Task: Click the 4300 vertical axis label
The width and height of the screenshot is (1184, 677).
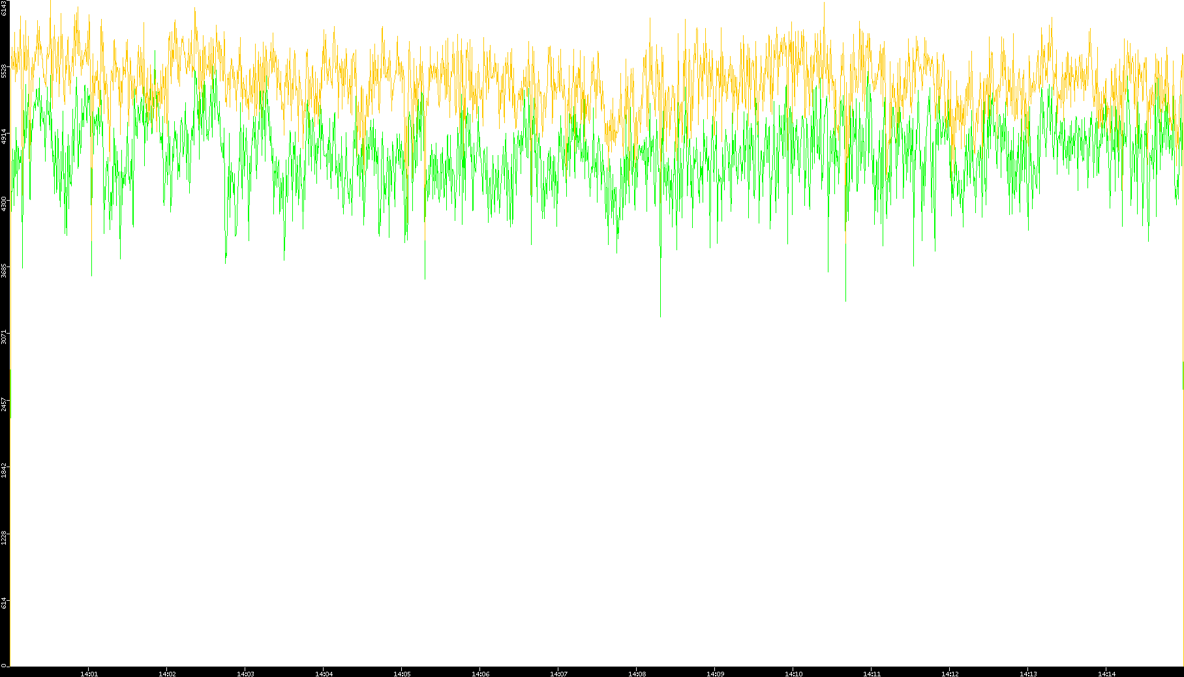Action: click(5, 203)
